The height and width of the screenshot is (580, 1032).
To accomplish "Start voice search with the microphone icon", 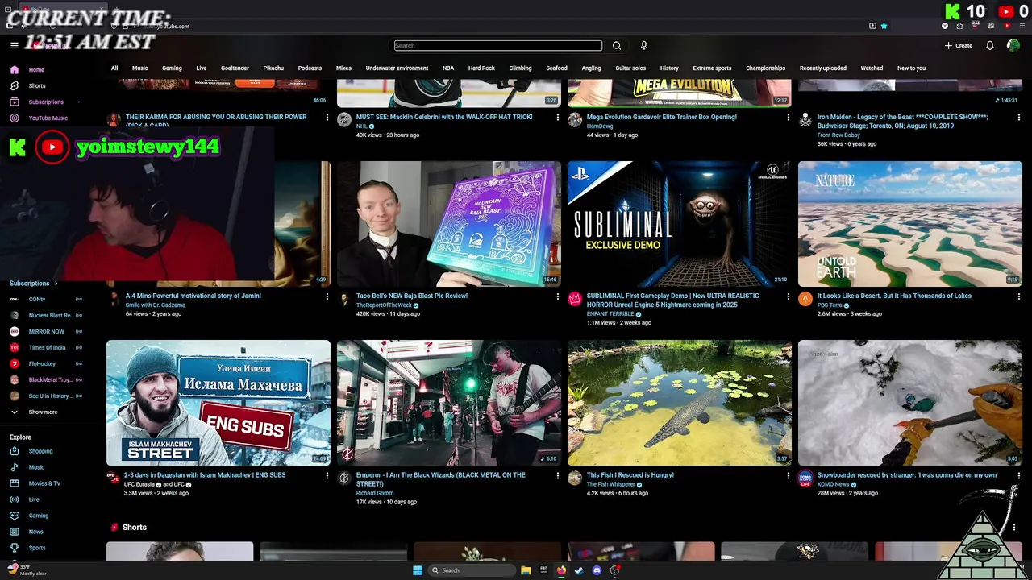I will click(643, 46).
